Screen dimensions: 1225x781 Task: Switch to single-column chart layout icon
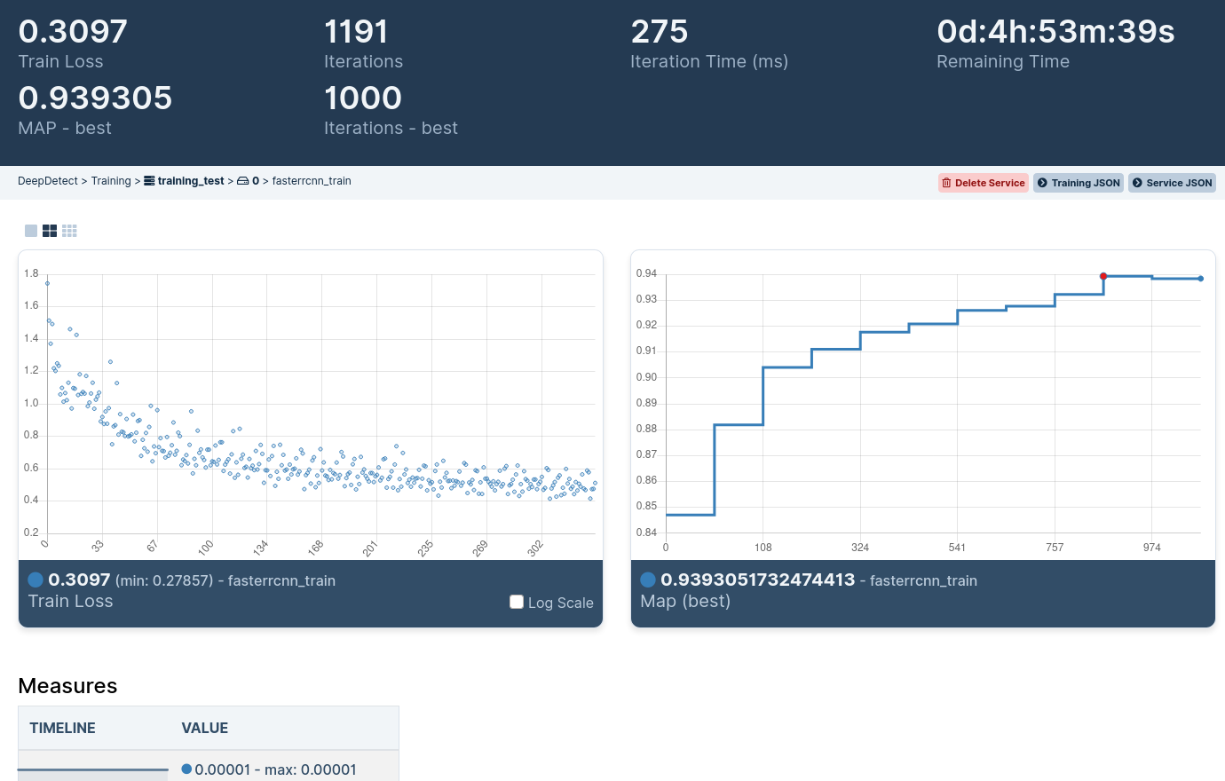31,231
